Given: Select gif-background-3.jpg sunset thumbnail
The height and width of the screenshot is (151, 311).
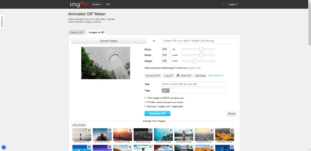Looking at the screenshot, I should coord(123,134).
